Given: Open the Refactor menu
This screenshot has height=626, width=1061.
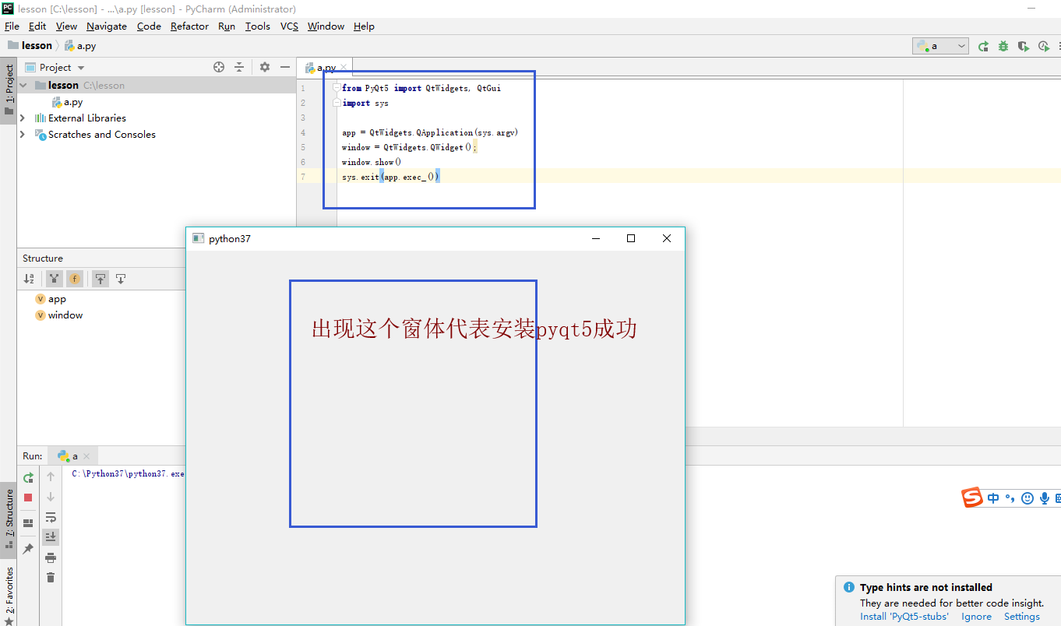Looking at the screenshot, I should [189, 26].
